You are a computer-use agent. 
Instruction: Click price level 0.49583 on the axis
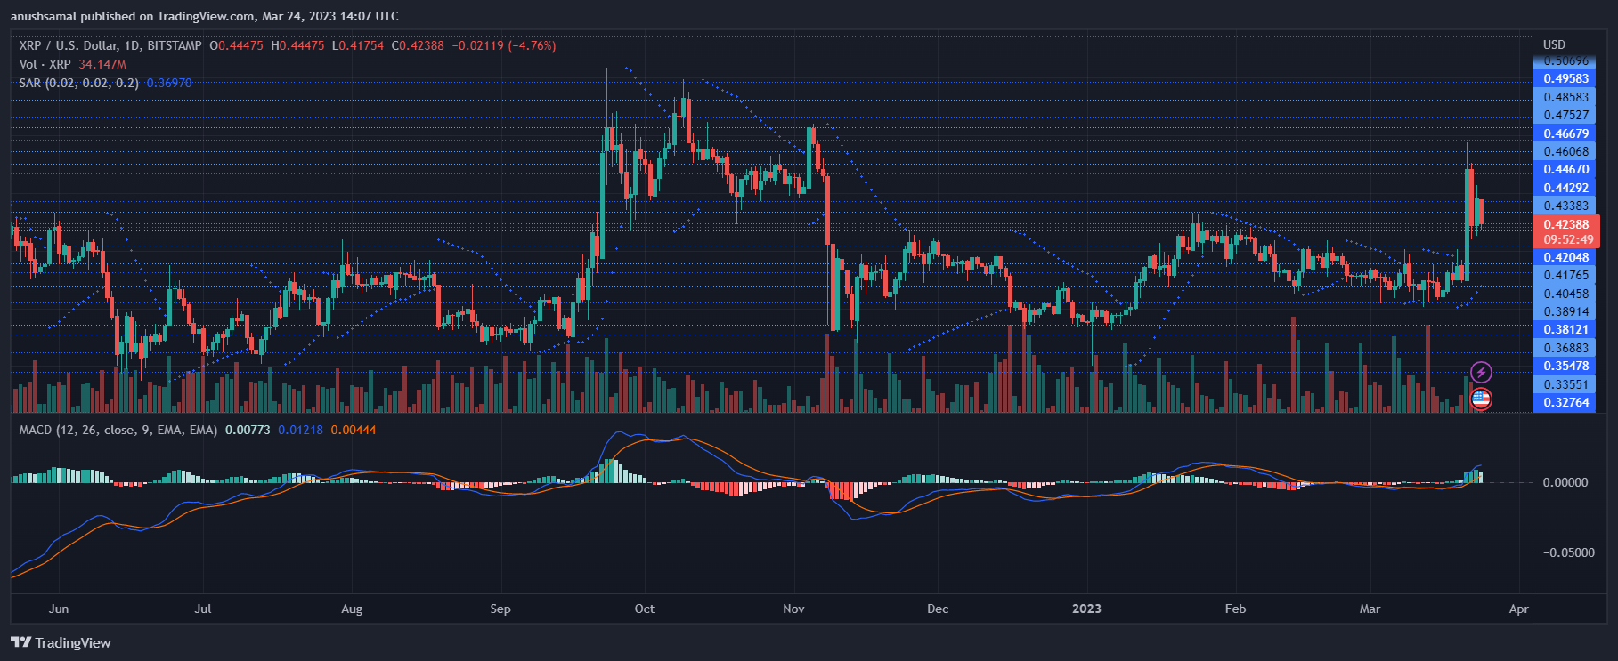pos(1566,78)
